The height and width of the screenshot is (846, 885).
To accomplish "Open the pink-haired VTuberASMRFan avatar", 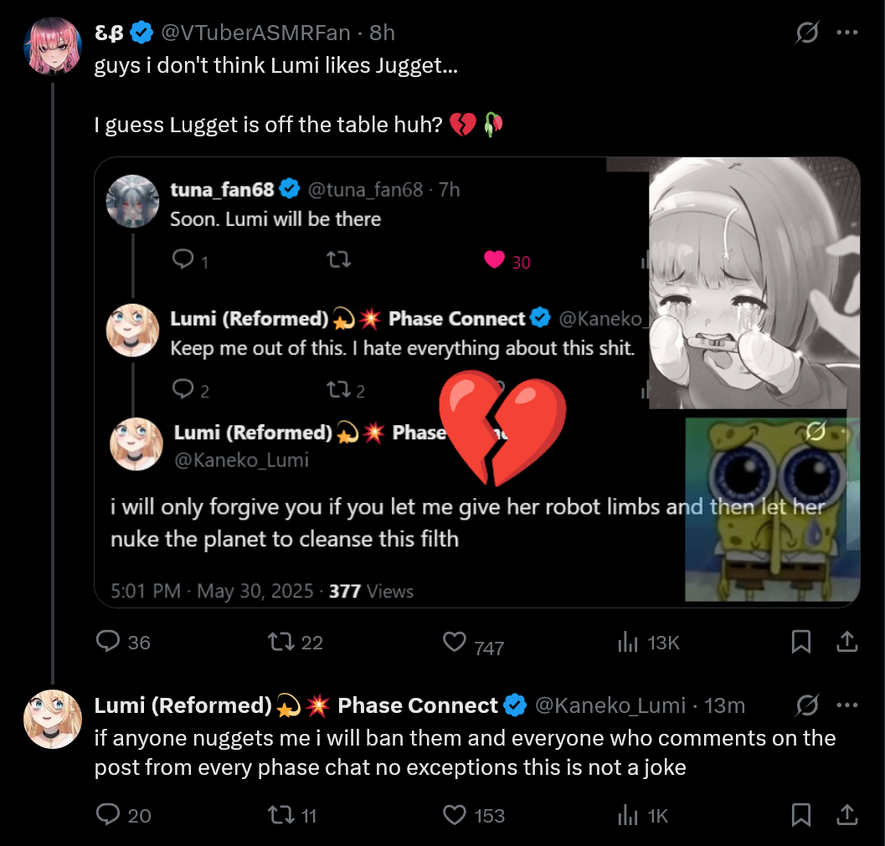I will (54, 45).
